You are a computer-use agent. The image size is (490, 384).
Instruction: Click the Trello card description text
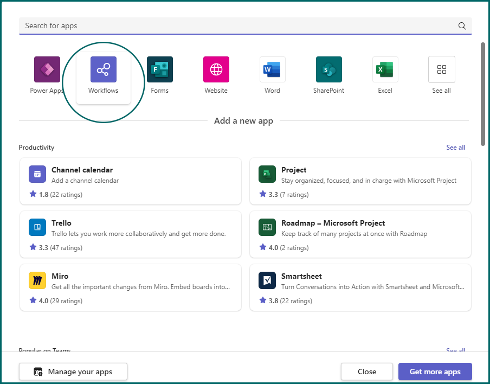tap(138, 234)
